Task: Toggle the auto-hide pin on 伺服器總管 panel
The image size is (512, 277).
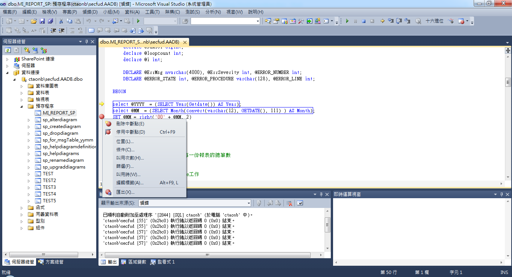Action: pos(87,41)
